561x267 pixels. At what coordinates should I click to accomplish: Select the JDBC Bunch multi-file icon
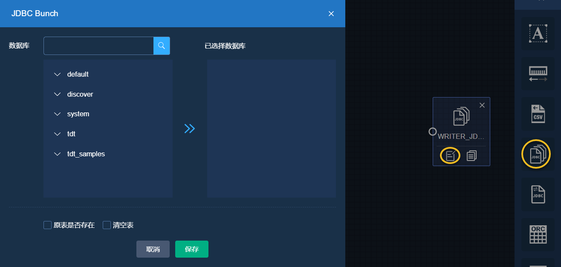pyautogui.click(x=537, y=154)
